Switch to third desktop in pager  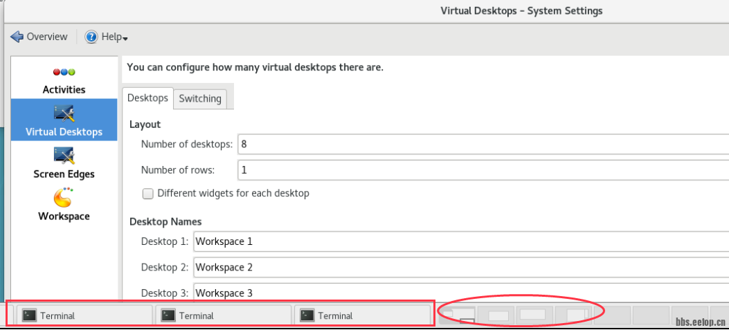[x=534, y=315]
